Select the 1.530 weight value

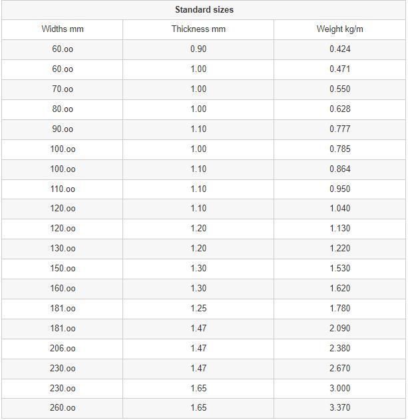click(x=340, y=269)
